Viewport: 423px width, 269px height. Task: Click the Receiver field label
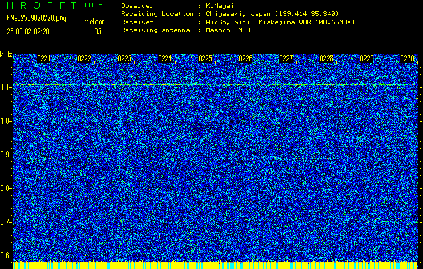[x=137, y=22]
